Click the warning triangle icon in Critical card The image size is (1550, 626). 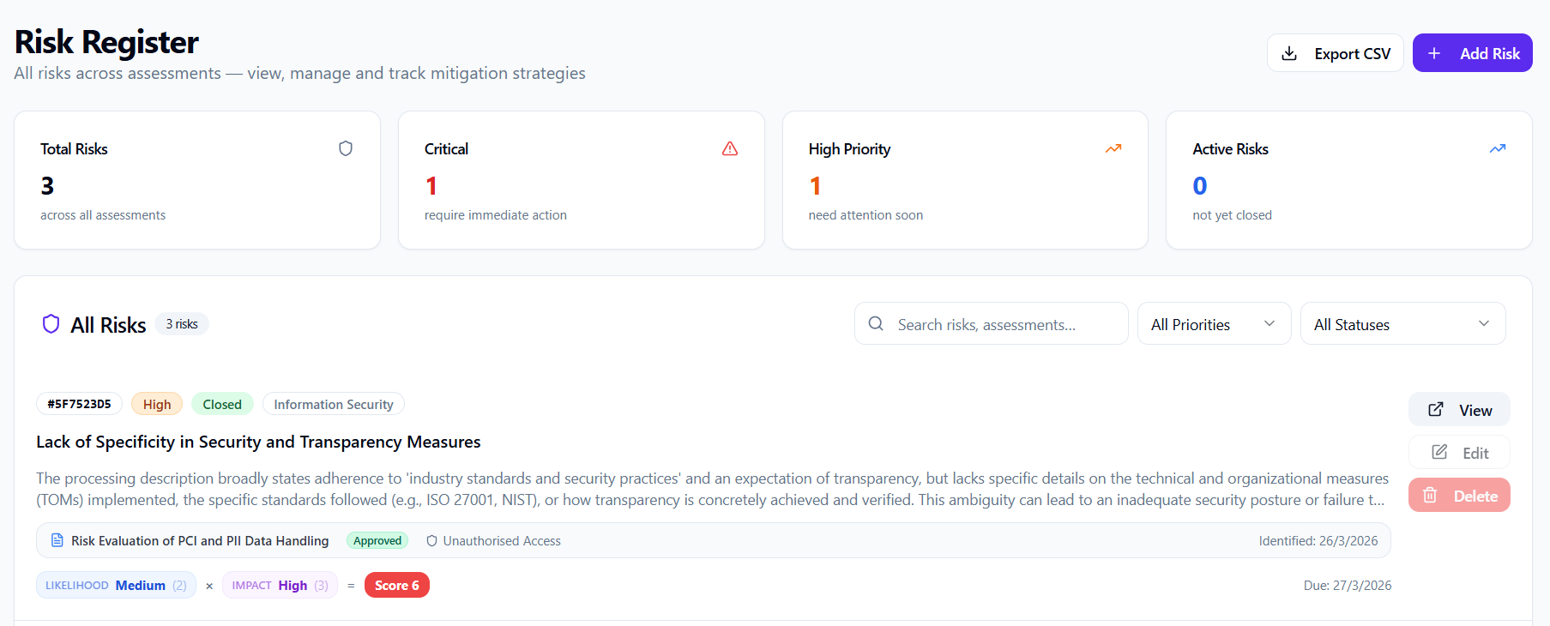[730, 148]
